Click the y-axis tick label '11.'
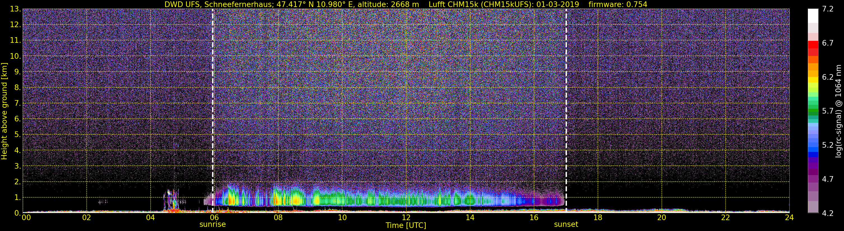The height and width of the screenshot is (231, 844). [x=15, y=41]
